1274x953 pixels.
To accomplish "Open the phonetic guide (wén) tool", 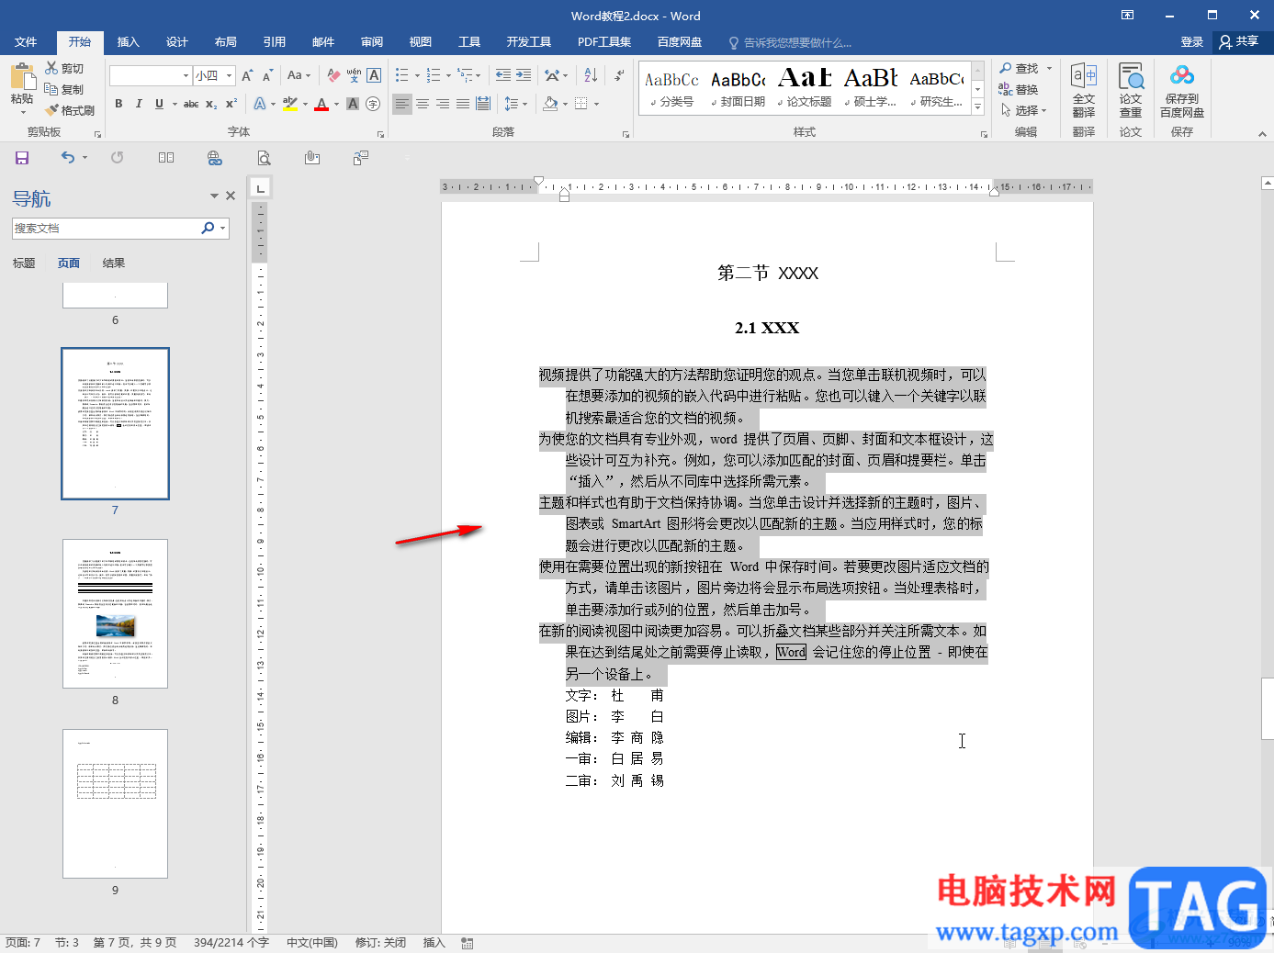I will tap(354, 75).
